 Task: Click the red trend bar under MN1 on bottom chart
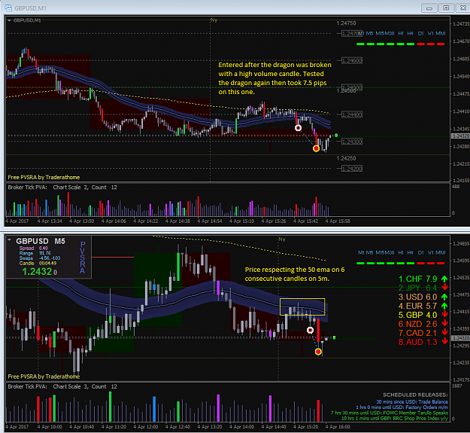441,263
